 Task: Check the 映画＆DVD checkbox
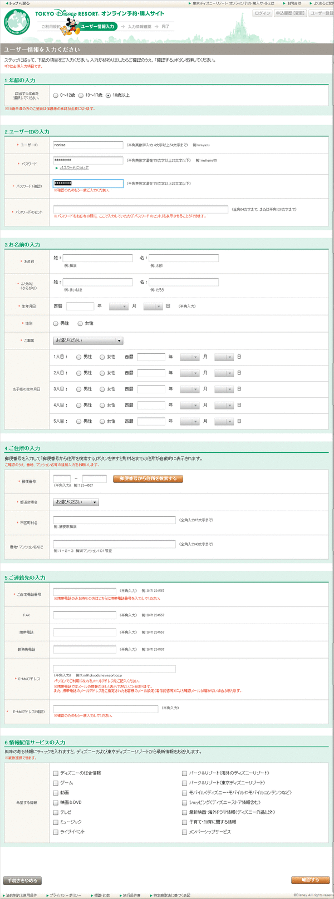(56, 803)
